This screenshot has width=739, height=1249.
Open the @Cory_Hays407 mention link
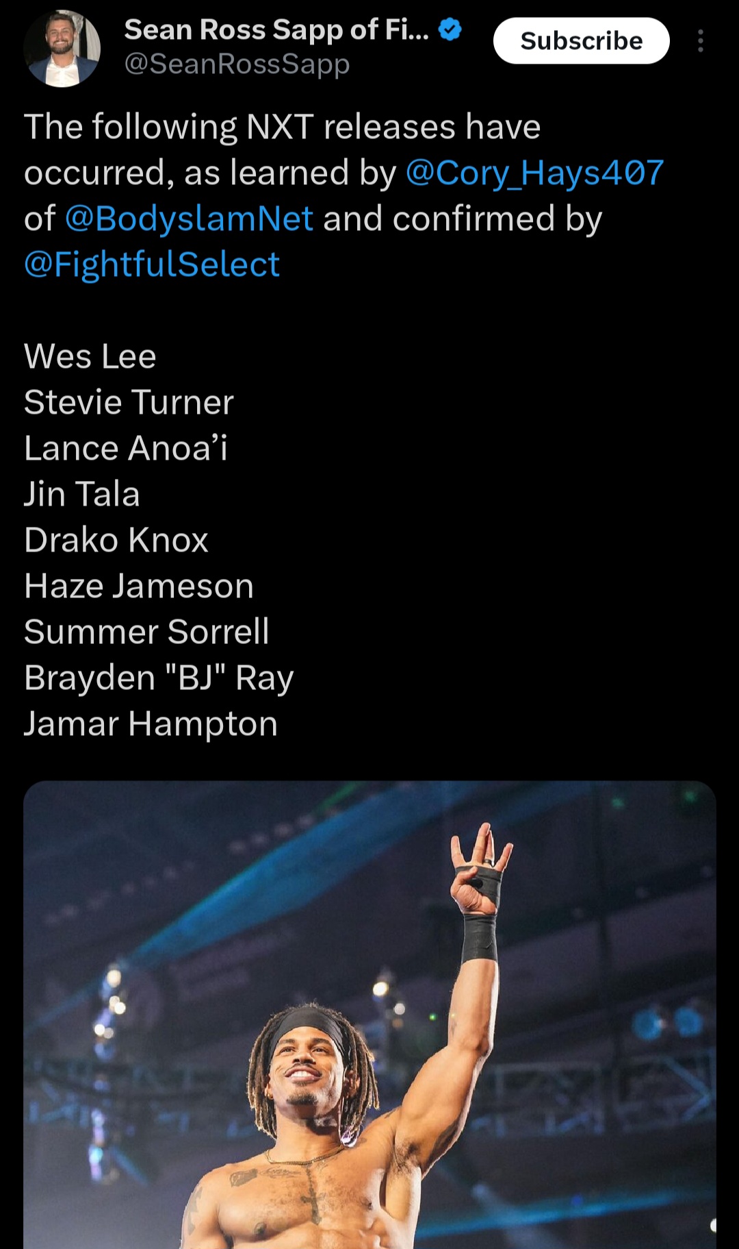coord(534,173)
